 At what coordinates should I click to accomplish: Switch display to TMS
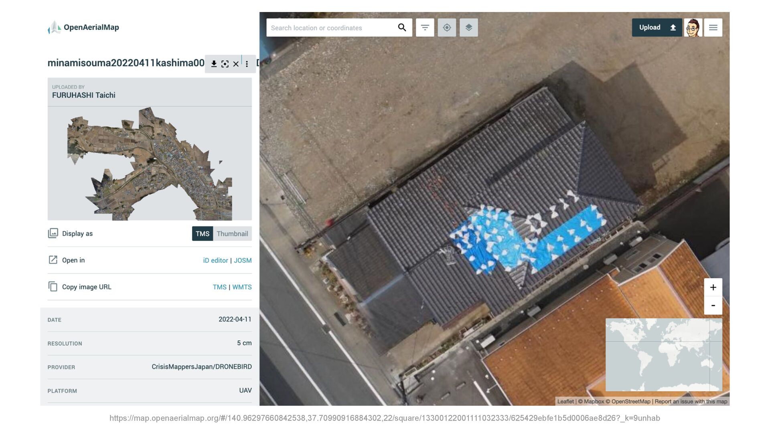click(203, 234)
